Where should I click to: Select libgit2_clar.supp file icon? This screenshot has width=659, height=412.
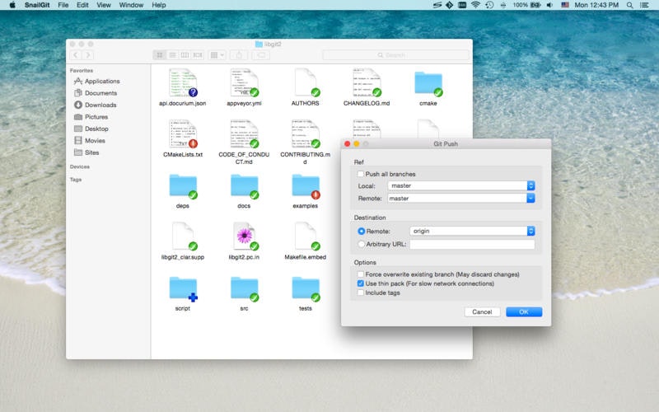click(183, 236)
